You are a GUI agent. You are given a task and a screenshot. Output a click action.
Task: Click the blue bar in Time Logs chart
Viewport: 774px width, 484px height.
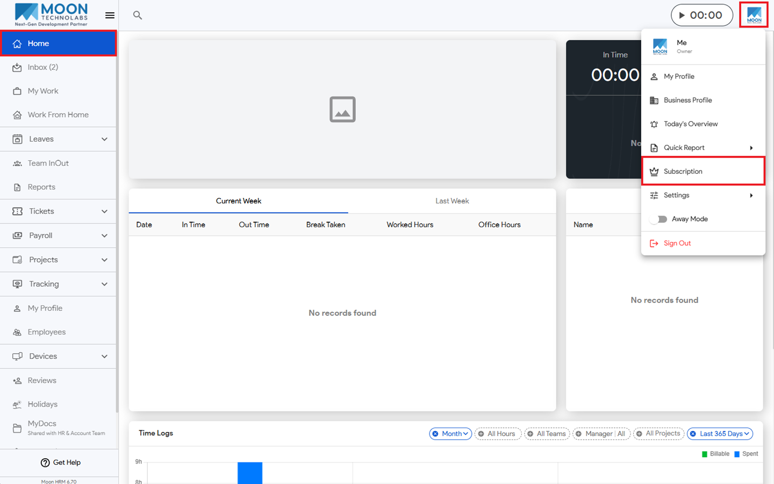point(250,473)
